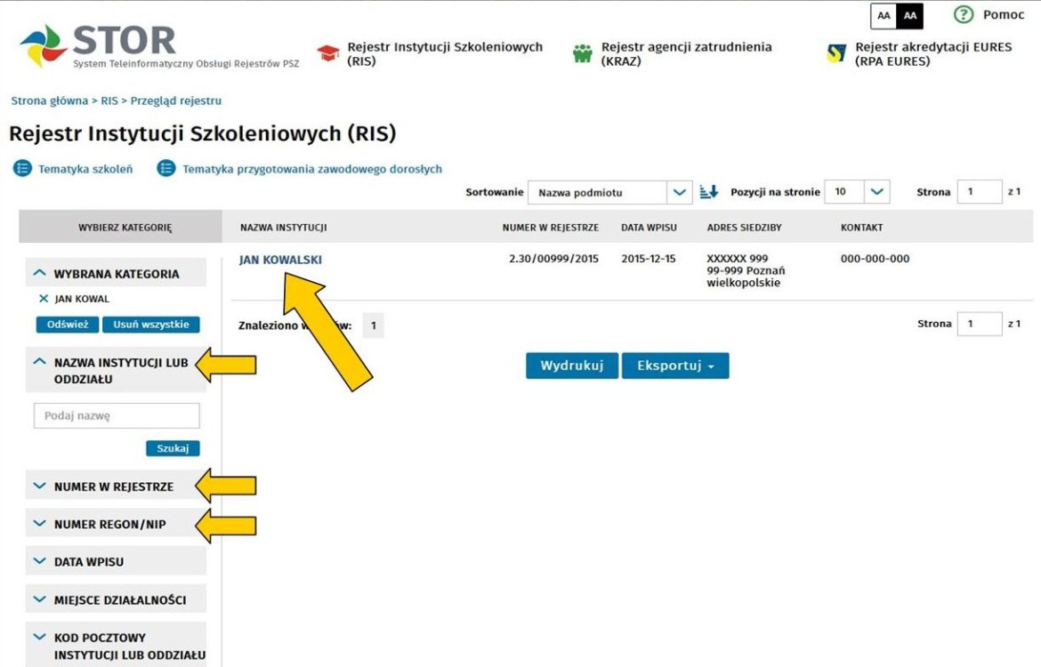Click the RIS graduation cap icon
The height and width of the screenshot is (667, 1041).
click(328, 53)
